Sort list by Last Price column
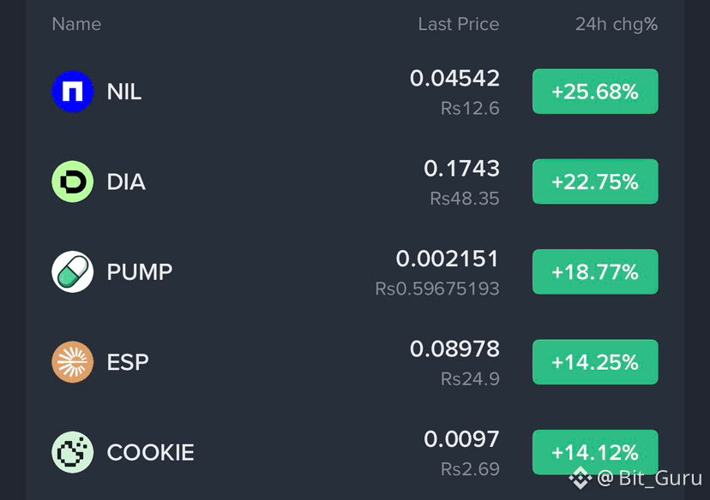This screenshot has width=710, height=500. coord(458,24)
